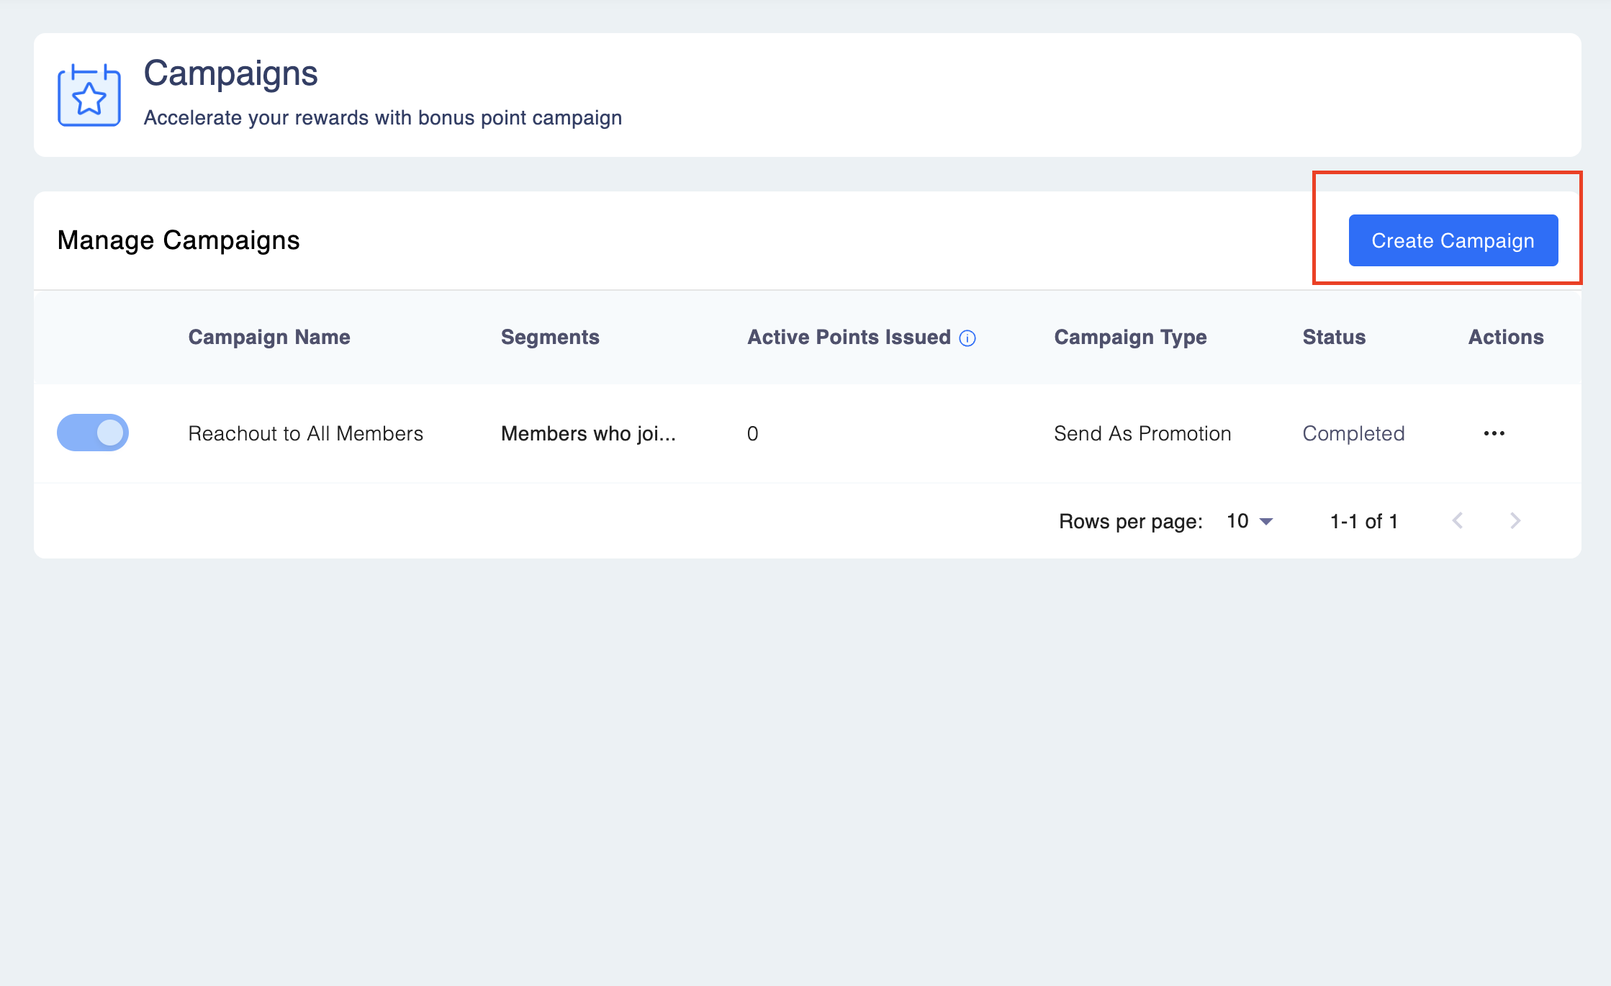The width and height of the screenshot is (1611, 986).
Task: Toggle the Reachout to All Members switch
Action: pos(93,433)
